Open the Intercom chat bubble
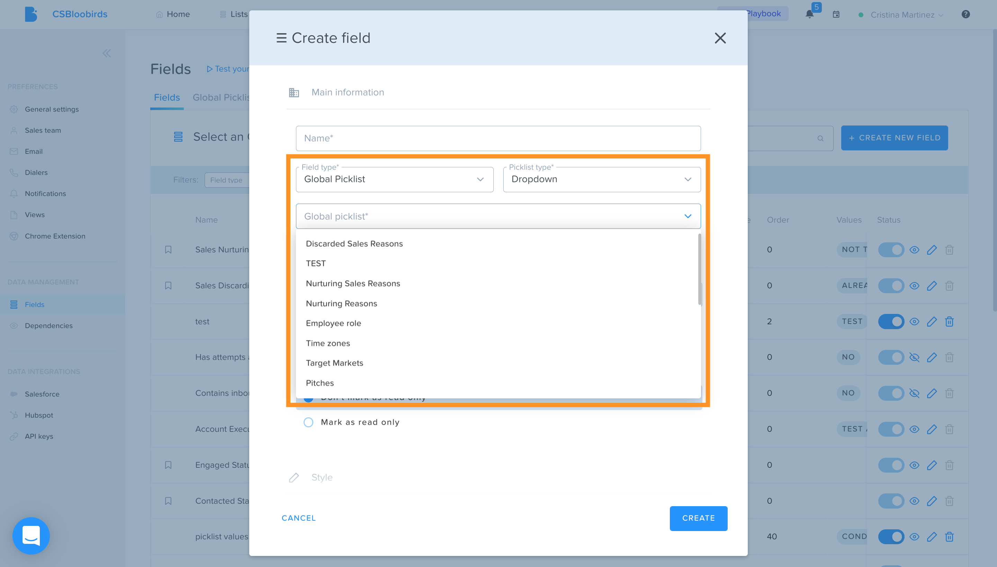The width and height of the screenshot is (997, 567). tap(31, 536)
